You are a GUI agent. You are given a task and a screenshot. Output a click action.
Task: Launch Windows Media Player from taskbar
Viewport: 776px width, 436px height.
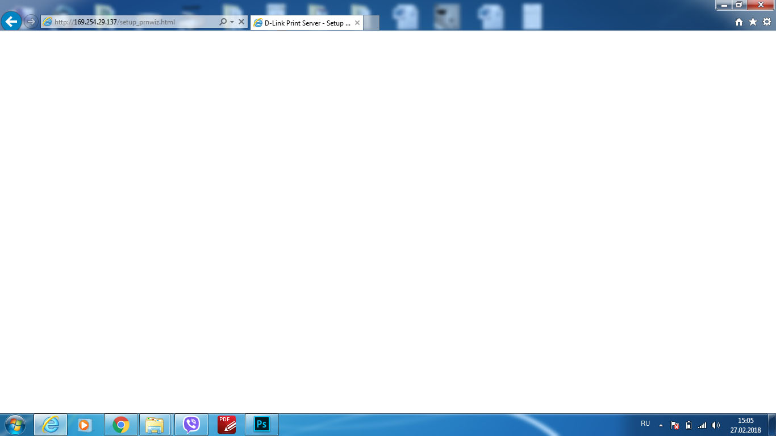[85, 425]
